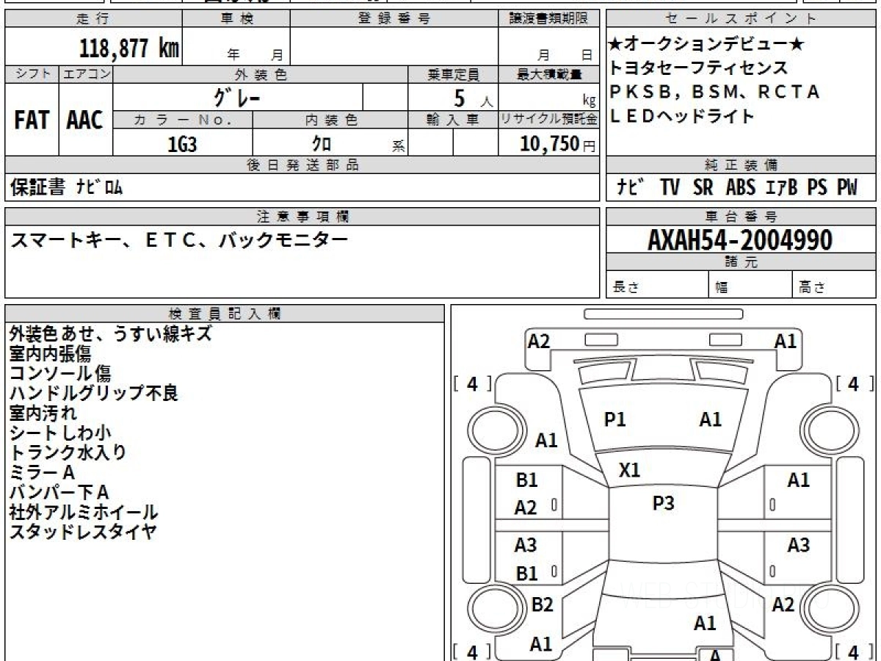Click the 純正装備 header
The height and width of the screenshot is (661, 881).
(x=741, y=165)
